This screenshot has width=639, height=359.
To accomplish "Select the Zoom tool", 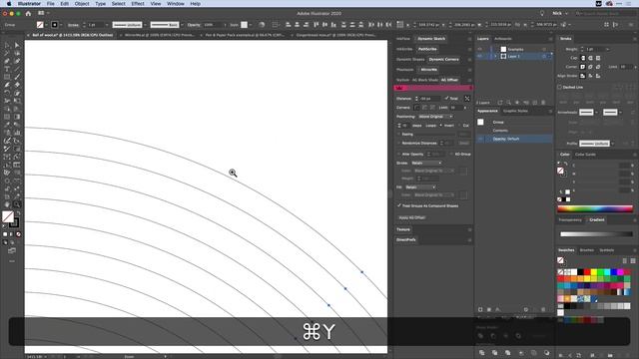I will [17, 204].
